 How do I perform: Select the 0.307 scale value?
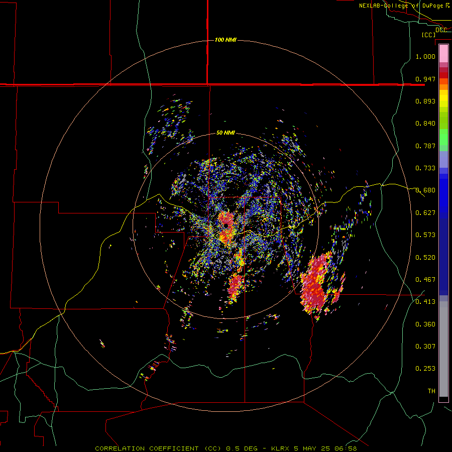point(425,347)
